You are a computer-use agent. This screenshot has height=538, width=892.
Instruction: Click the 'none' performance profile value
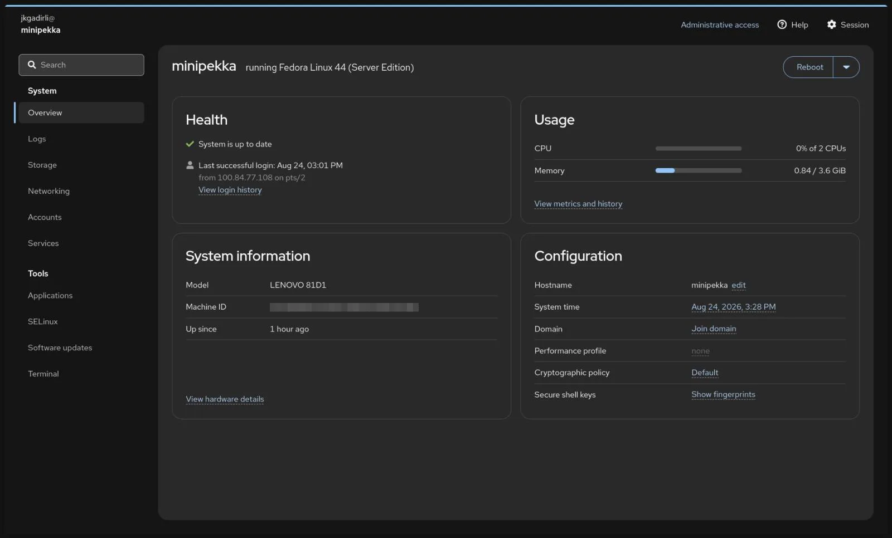coord(700,351)
